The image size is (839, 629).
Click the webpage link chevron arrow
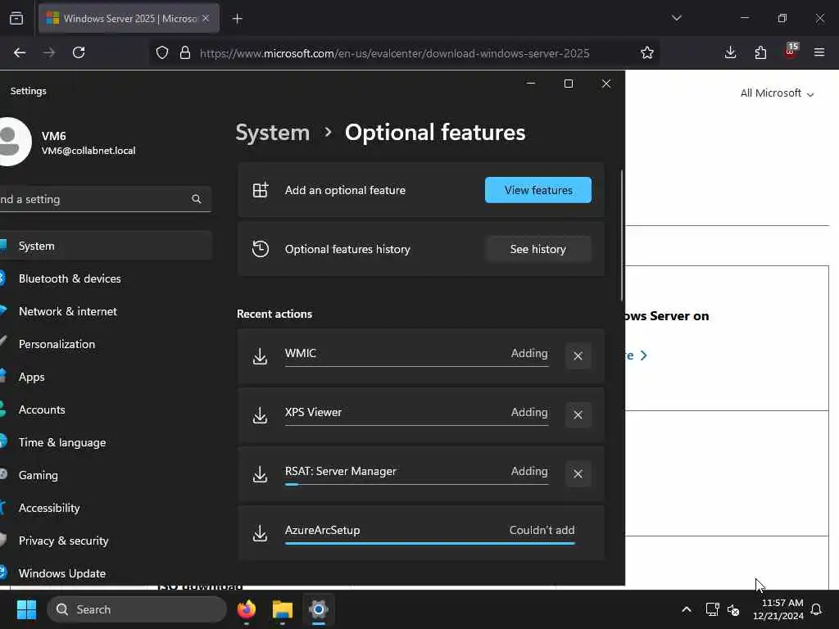644,355
